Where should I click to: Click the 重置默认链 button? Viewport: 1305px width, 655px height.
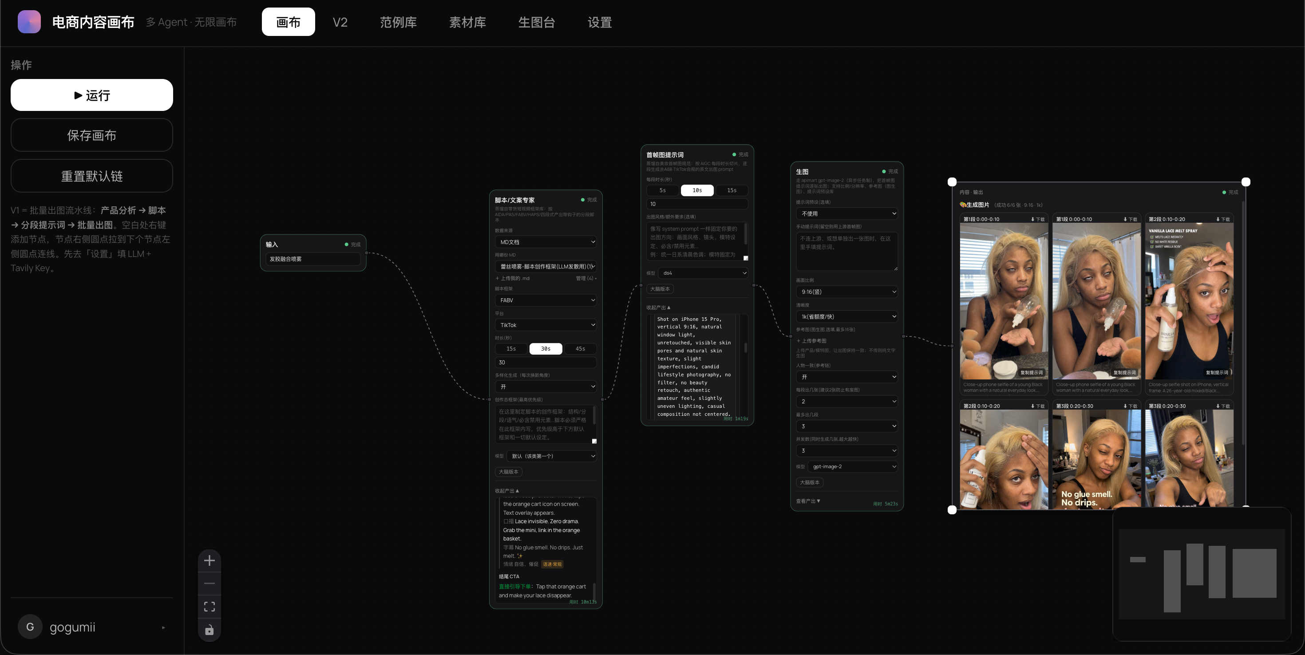[92, 175]
